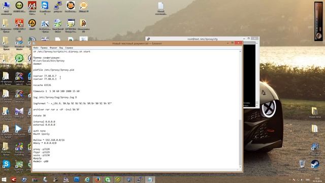Click the 'daemon' line in Notepad
Screen dimensions: 325x183
pyautogui.click(x=37, y=64)
